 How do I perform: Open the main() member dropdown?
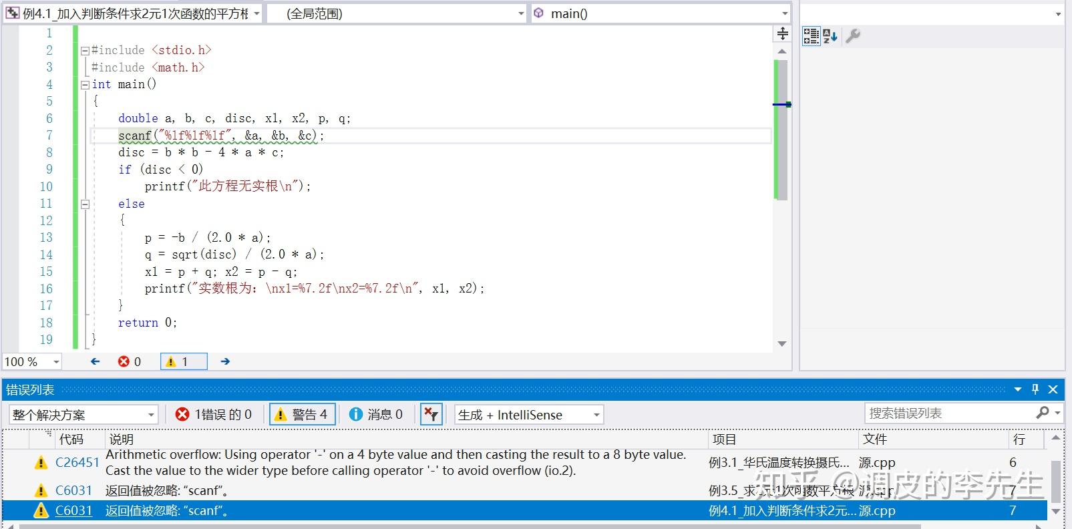point(661,13)
